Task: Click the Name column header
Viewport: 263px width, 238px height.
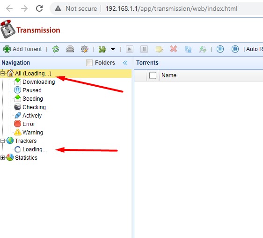Action: pyautogui.click(x=169, y=75)
